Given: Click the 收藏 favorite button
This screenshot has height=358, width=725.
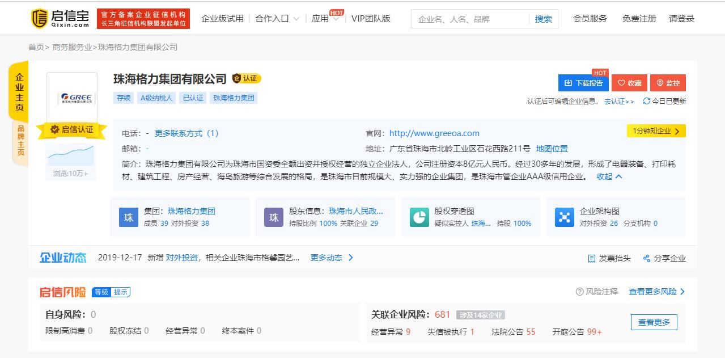Looking at the screenshot, I should [629, 83].
